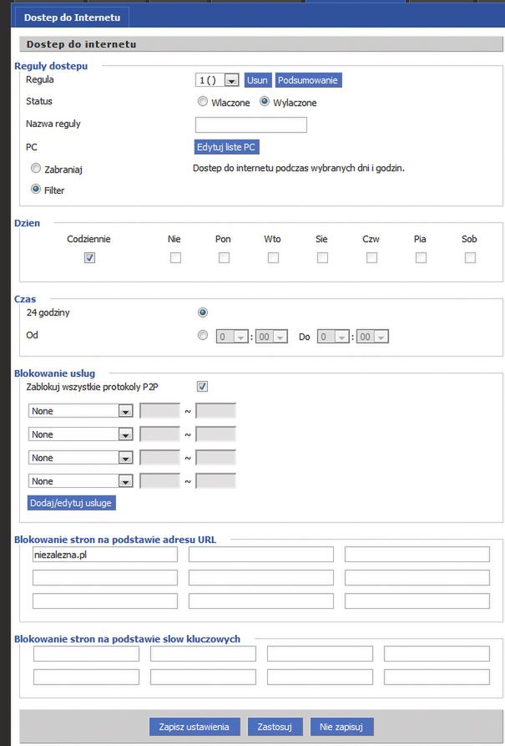Click the Nazwa reguly text field
Viewport: 505px width, 746px height.
[251, 125]
